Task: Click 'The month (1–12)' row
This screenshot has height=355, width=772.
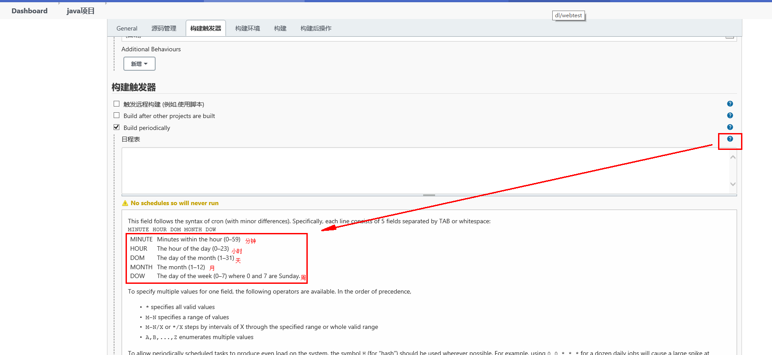Action: tap(168, 267)
